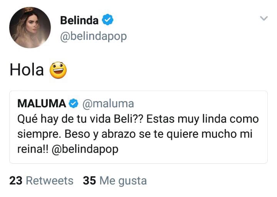View the list of Retweets
277x197 pixels.
coord(49,181)
